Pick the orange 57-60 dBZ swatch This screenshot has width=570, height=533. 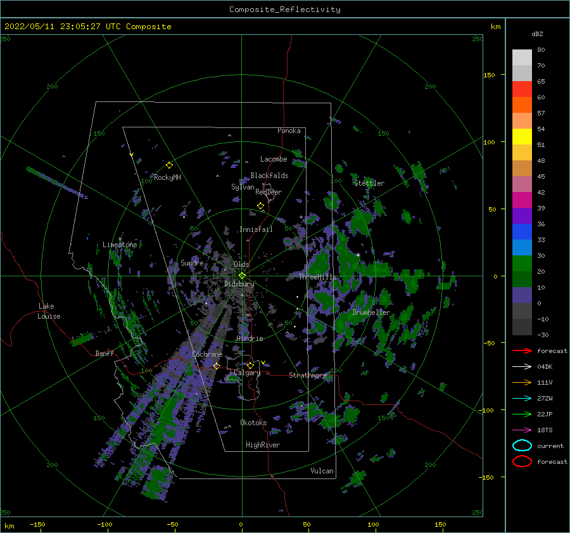[522, 105]
